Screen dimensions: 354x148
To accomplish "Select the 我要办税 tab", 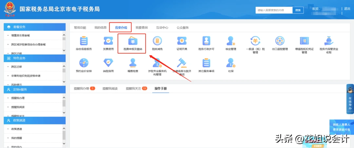I will 121,28.
